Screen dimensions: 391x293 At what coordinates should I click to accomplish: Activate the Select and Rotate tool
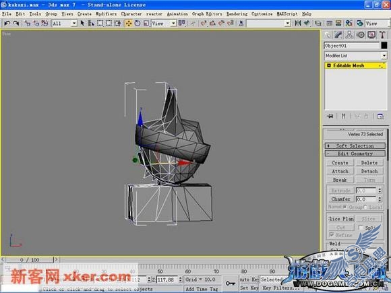(x=138, y=23)
